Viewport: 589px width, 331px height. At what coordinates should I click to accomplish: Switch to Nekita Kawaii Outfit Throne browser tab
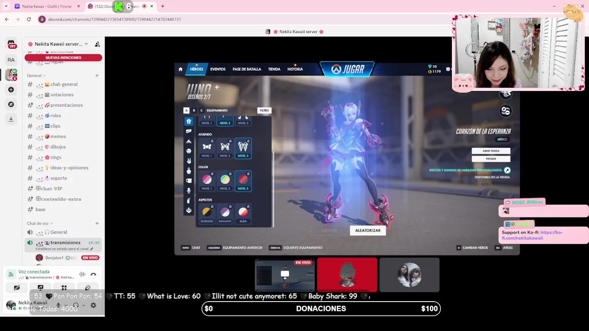(46, 6)
